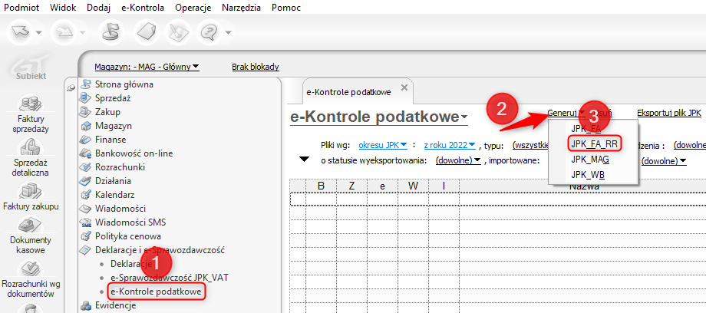Open the 'z roku 2022' year dropdown

click(449, 145)
